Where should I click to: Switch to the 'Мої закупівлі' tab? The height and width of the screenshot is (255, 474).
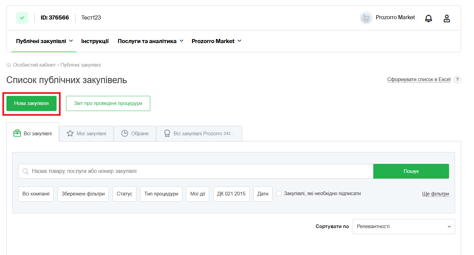click(87, 134)
